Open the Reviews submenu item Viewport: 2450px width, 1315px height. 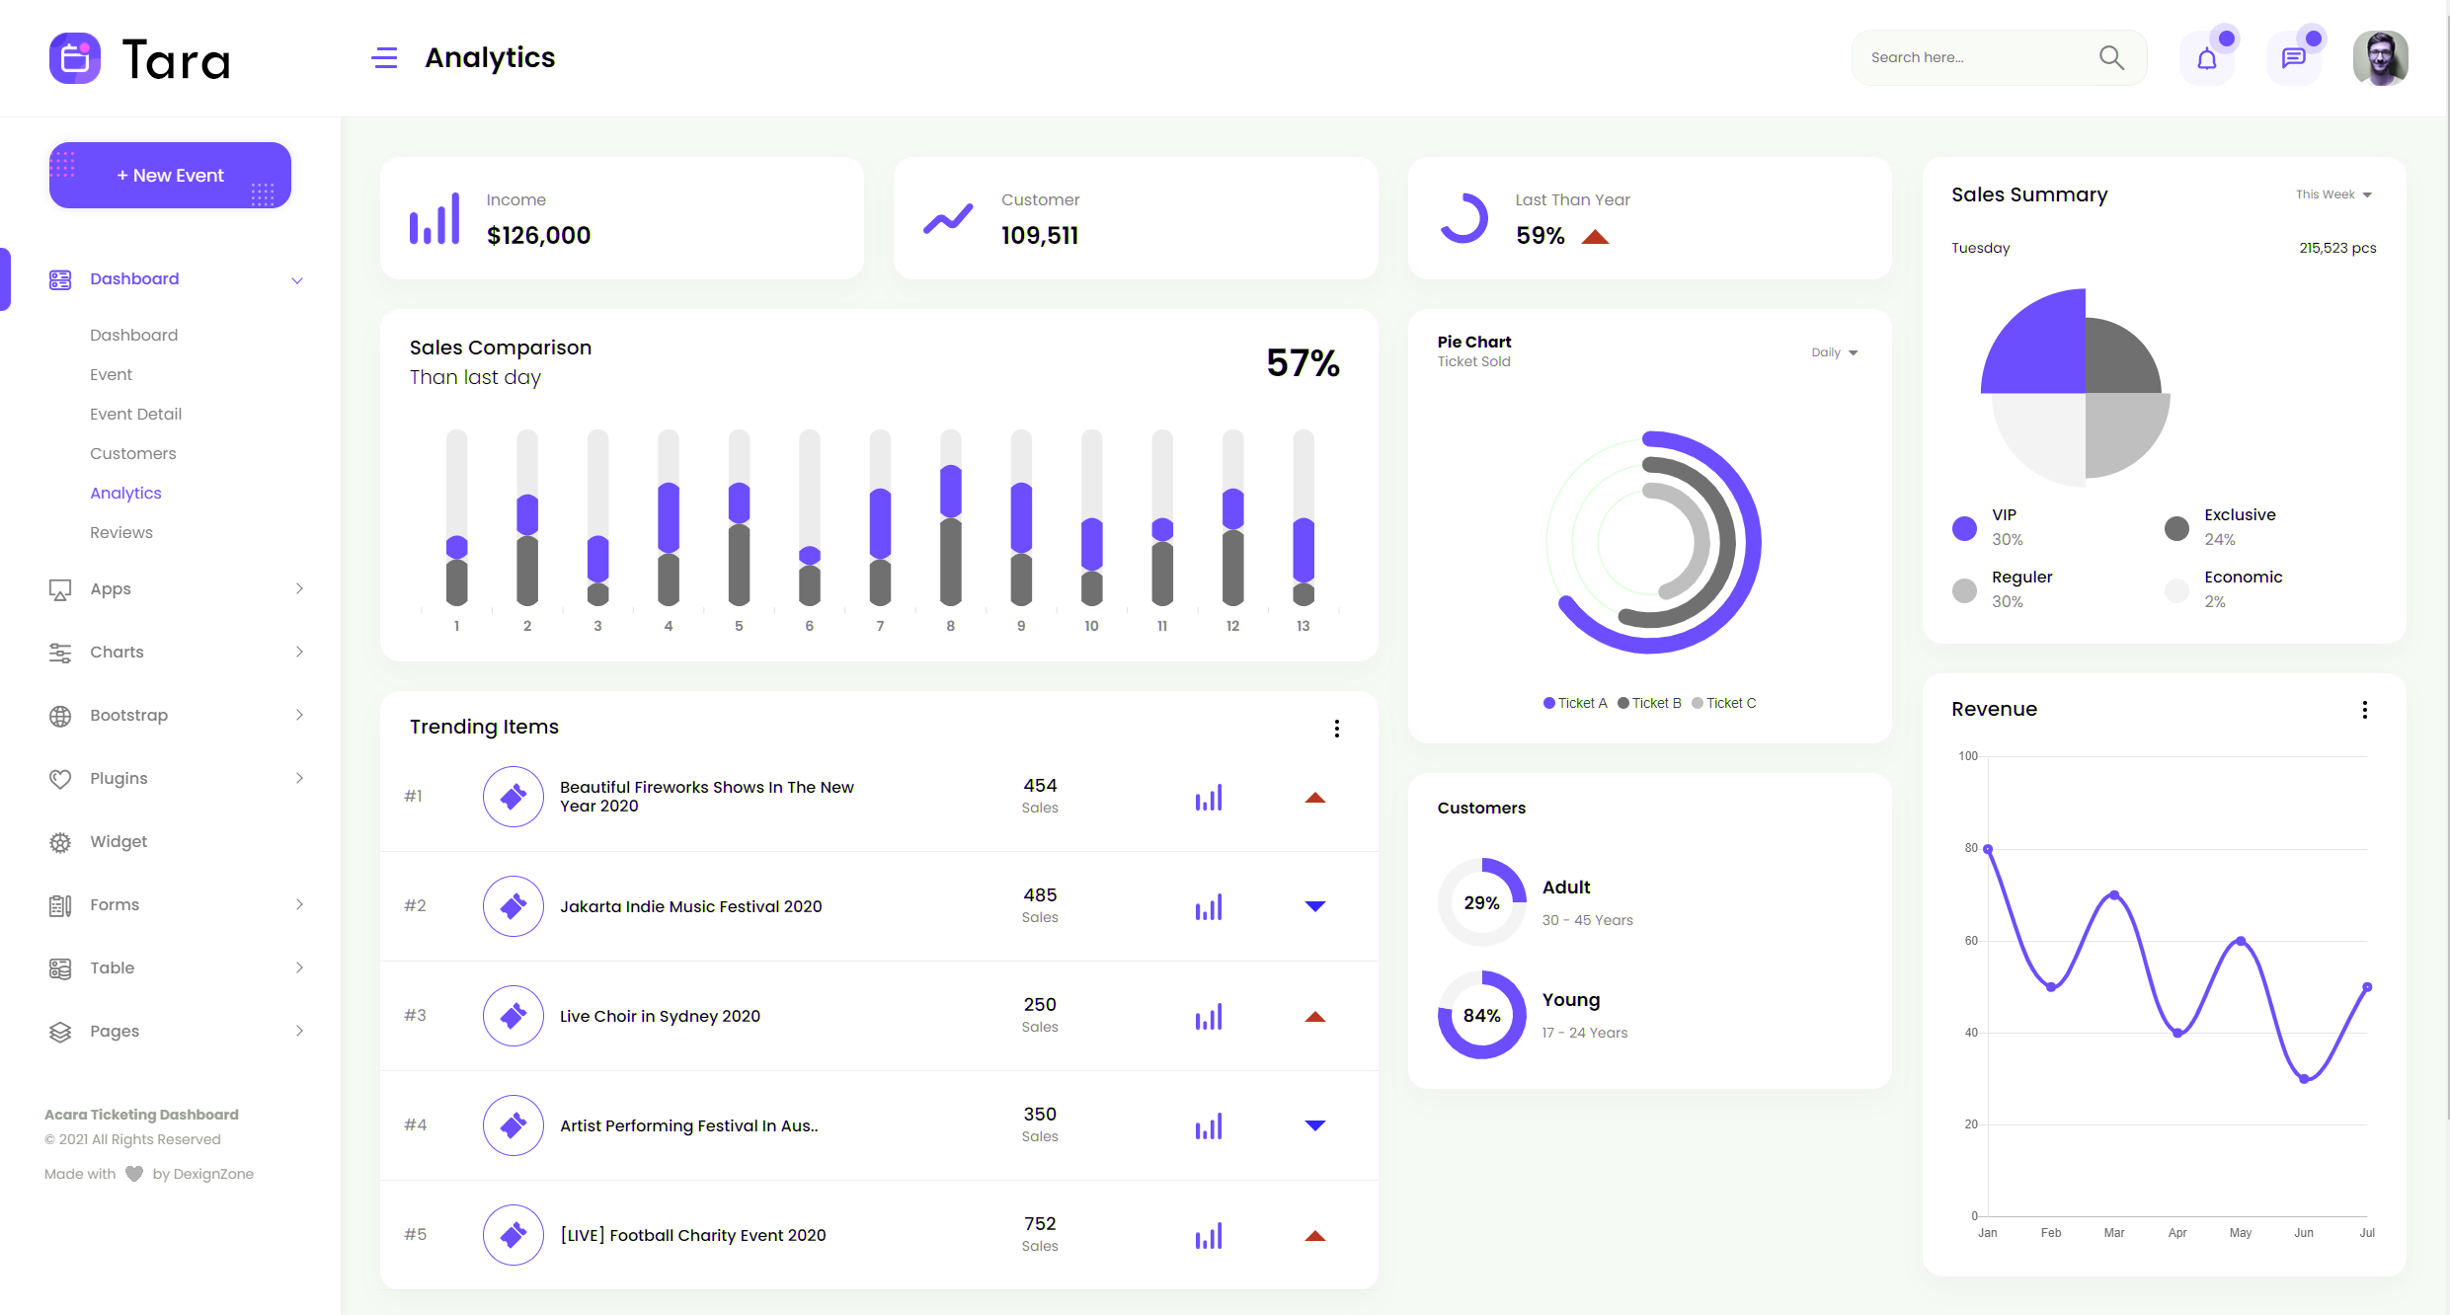coord(121,533)
